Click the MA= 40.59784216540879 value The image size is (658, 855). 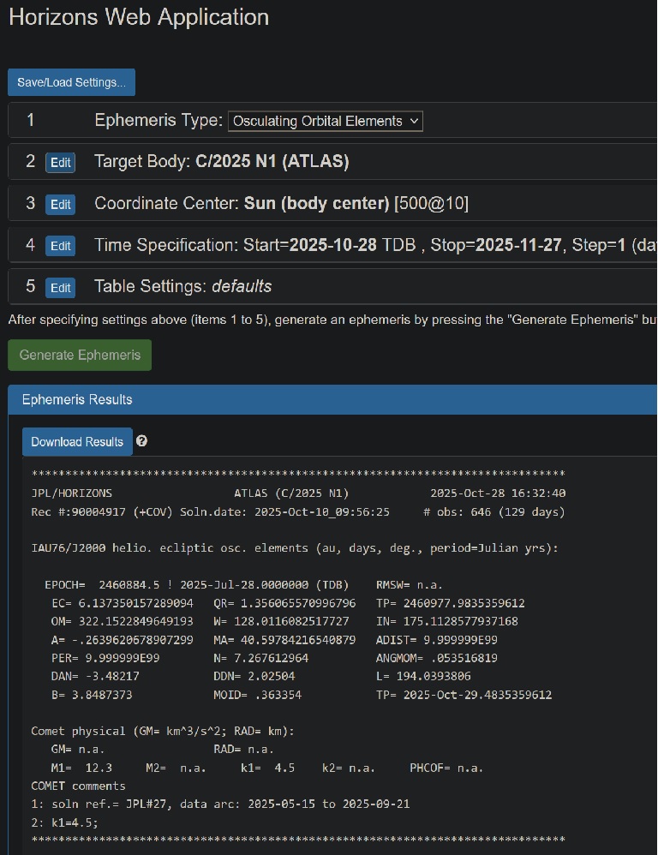[284, 640]
